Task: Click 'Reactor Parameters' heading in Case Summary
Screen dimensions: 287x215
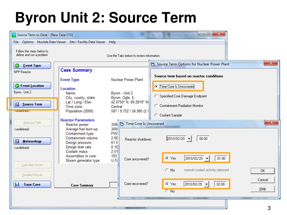Action: pos(77,120)
